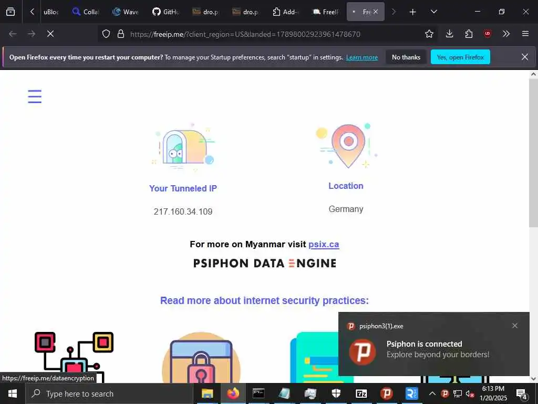
Task: Open the padlock browser illustration
Action: [x=201, y=357]
